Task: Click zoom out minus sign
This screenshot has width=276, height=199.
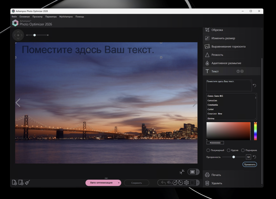Action: coord(27,35)
